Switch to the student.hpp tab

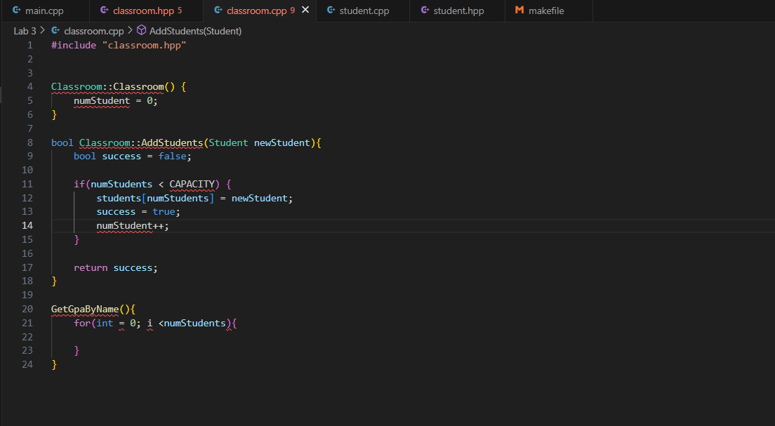(458, 11)
